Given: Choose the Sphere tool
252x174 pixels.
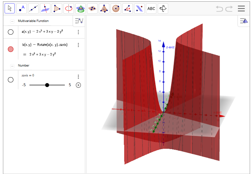Looking at the screenshot, I should (116, 9).
